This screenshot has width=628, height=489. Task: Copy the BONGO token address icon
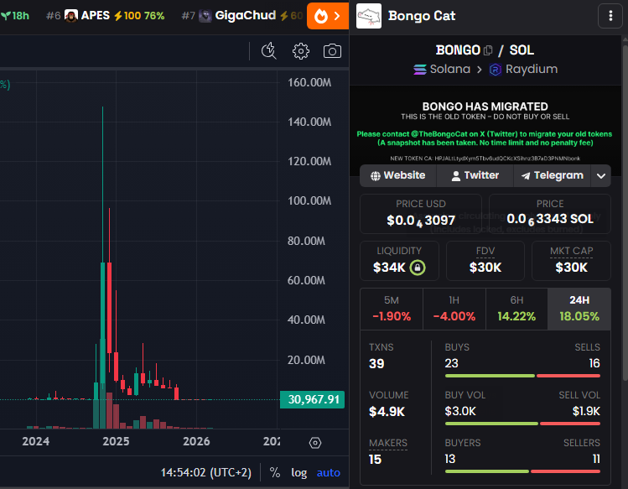[x=488, y=50]
